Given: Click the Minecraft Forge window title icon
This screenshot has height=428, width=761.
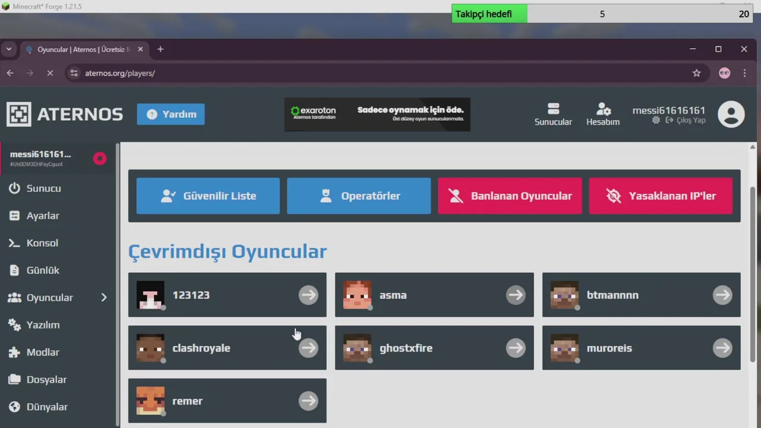Looking at the screenshot, I should click(6, 7).
